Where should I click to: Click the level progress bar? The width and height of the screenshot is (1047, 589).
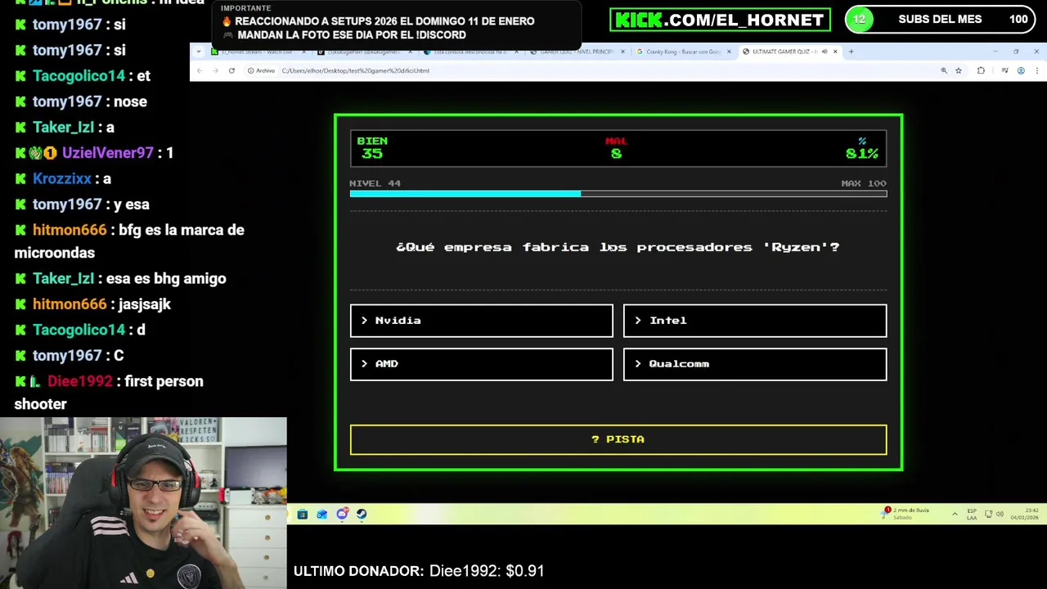(x=618, y=194)
